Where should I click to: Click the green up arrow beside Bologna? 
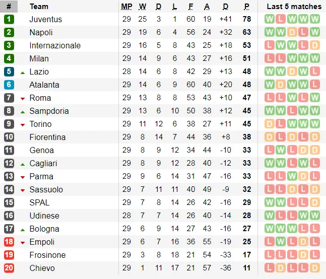click(x=23, y=229)
